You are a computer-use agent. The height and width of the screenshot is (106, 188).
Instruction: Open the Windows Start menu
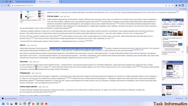tap(3, 104)
